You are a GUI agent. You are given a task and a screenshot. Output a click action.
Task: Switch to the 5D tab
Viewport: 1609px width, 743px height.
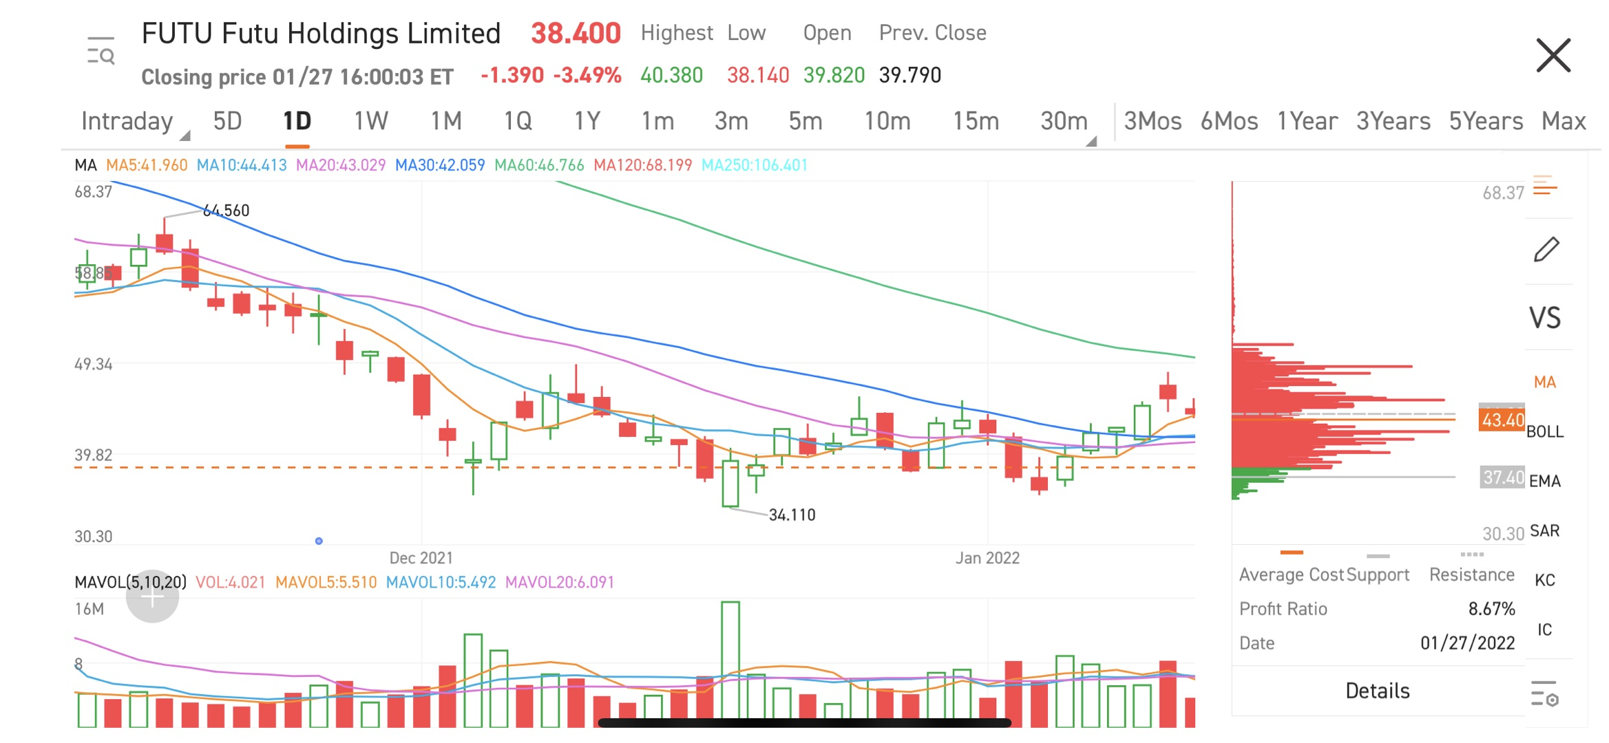[x=227, y=121]
